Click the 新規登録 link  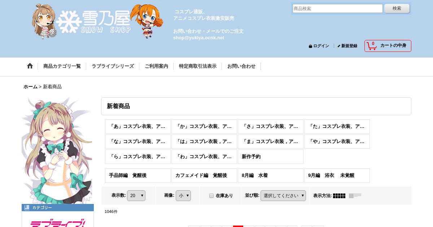coord(349,46)
